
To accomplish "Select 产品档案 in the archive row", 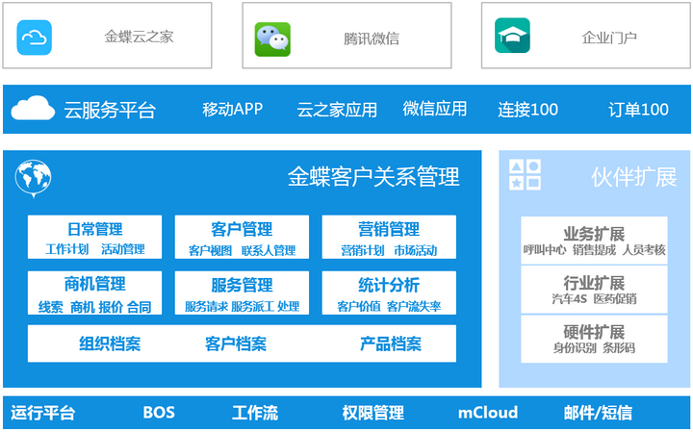I will [391, 343].
